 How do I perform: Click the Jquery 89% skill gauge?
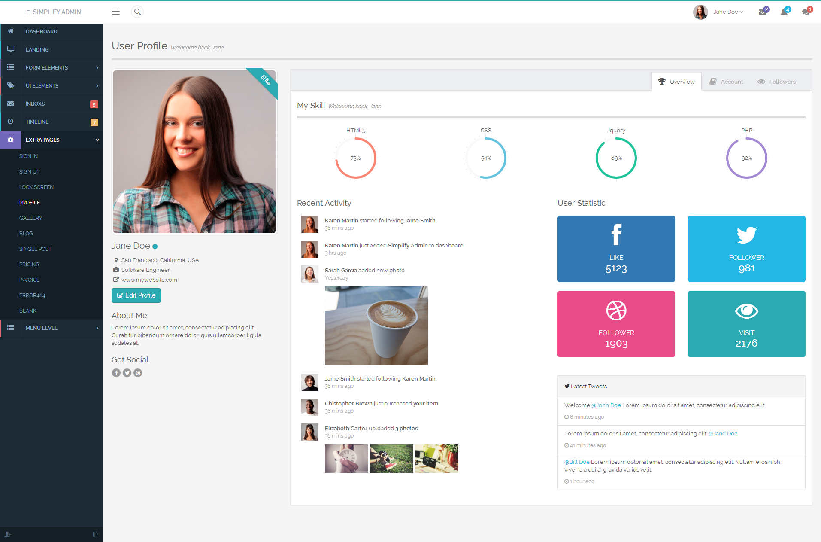pyautogui.click(x=616, y=158)
